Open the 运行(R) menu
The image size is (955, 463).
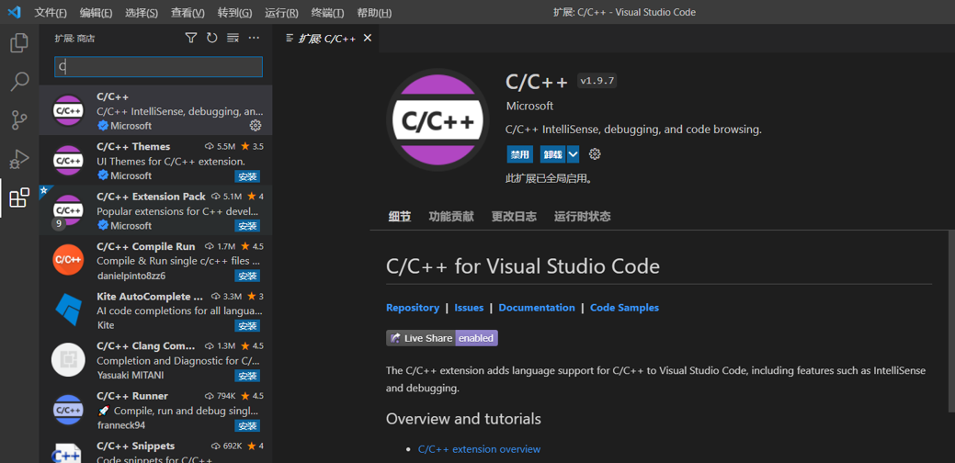point(281,13)
